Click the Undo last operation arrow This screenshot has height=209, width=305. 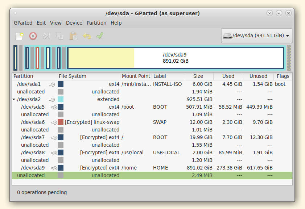(x=87, y=36)
